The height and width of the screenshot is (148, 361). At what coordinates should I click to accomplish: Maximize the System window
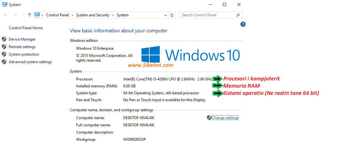click(225, 4)
